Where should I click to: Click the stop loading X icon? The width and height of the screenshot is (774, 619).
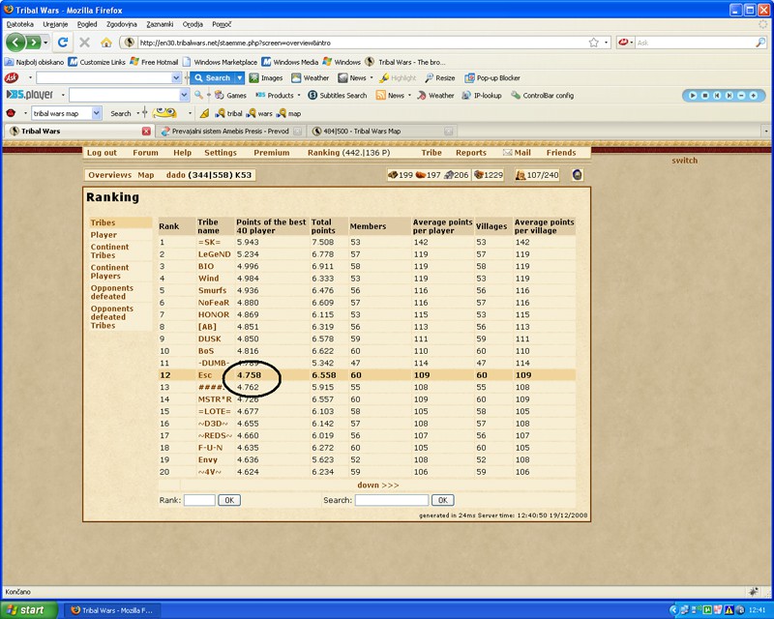point(84,43)
